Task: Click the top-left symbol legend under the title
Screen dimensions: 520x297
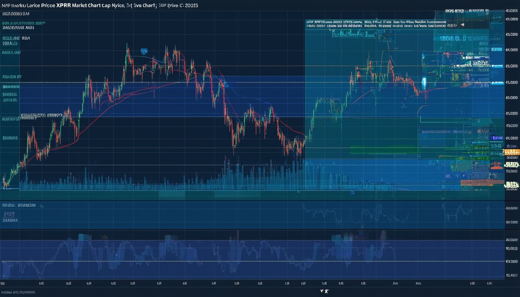Action: (15, 14)
